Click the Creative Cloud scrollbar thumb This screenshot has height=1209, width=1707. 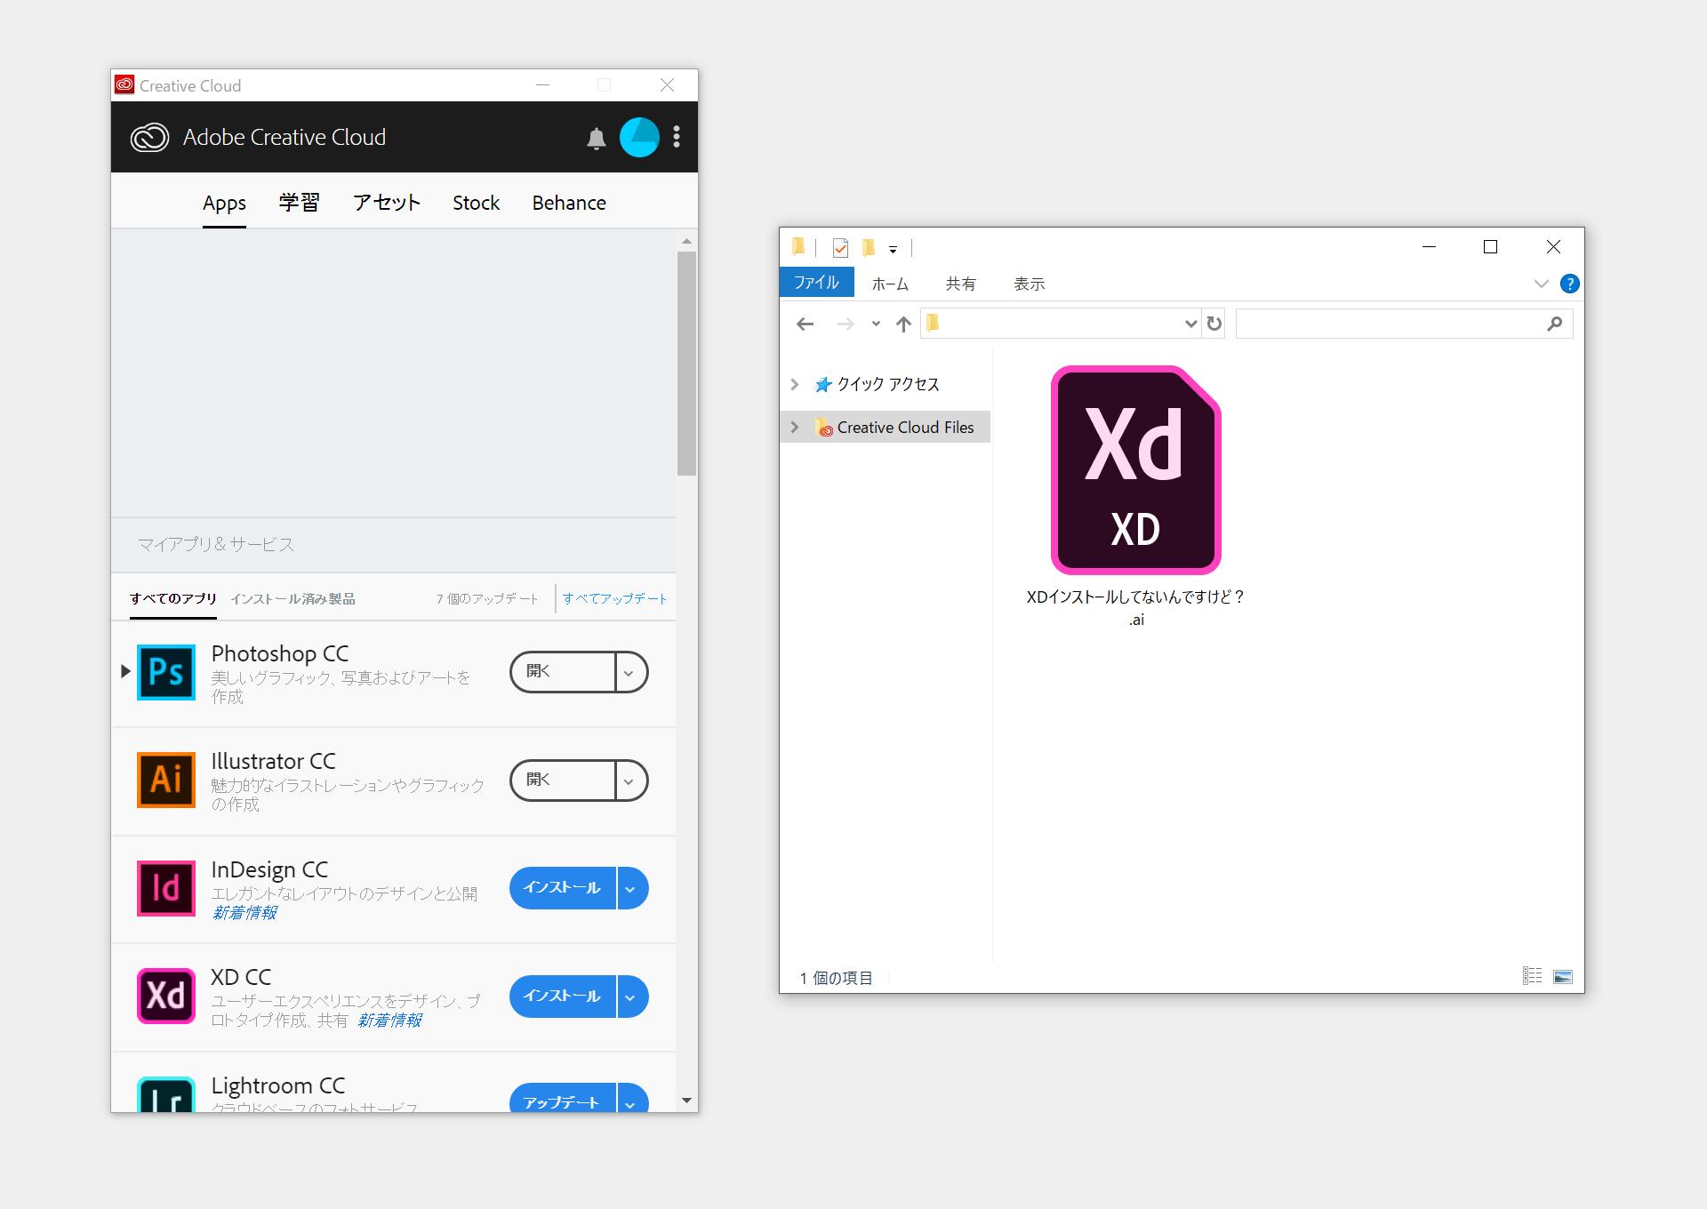(686, 364)
